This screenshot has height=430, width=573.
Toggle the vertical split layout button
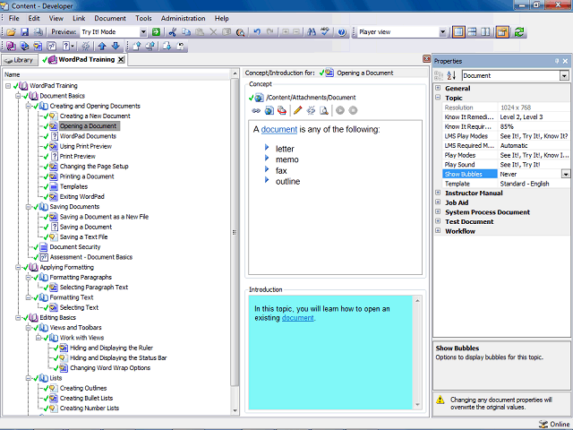tap(485, 32)
